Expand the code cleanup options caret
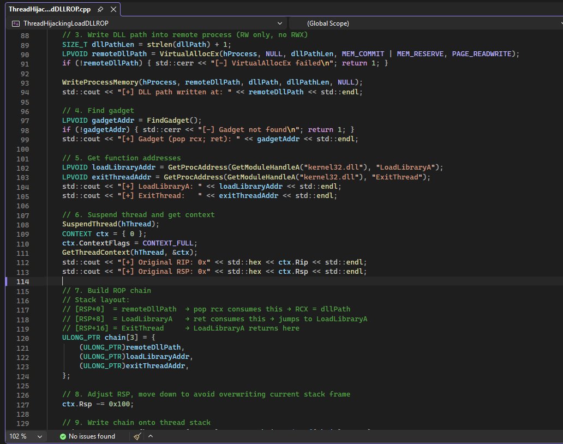The width and height of the screenshot is (563, 444). 151,436
